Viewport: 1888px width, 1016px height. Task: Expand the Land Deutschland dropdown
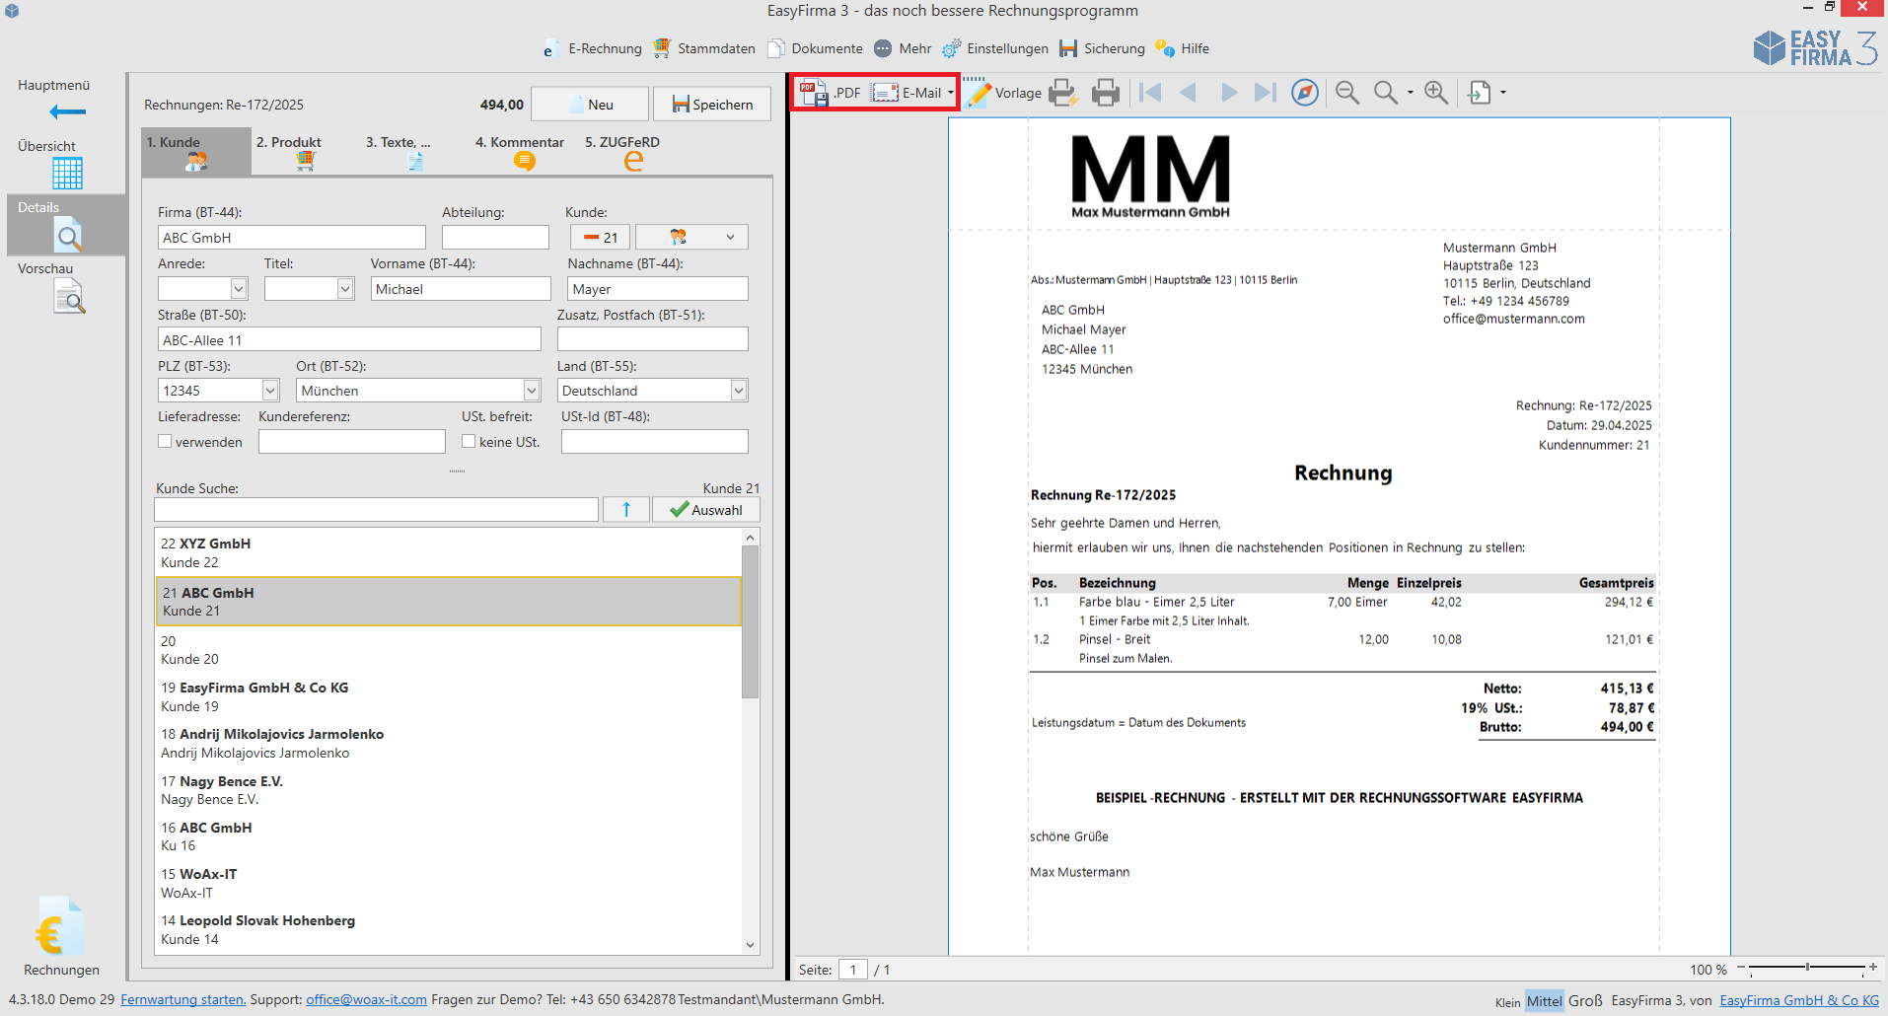tap(738, 391)
